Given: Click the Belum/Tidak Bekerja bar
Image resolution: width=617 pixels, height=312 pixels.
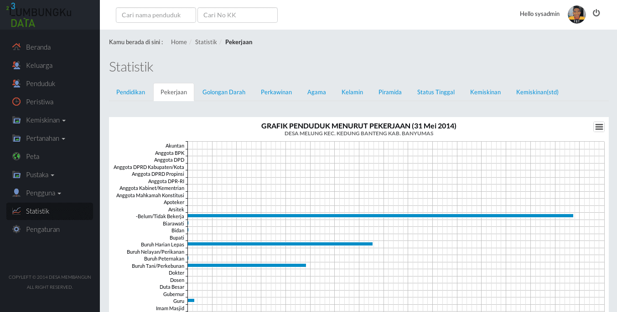Looking at the screenshot, I should (380, 215).
